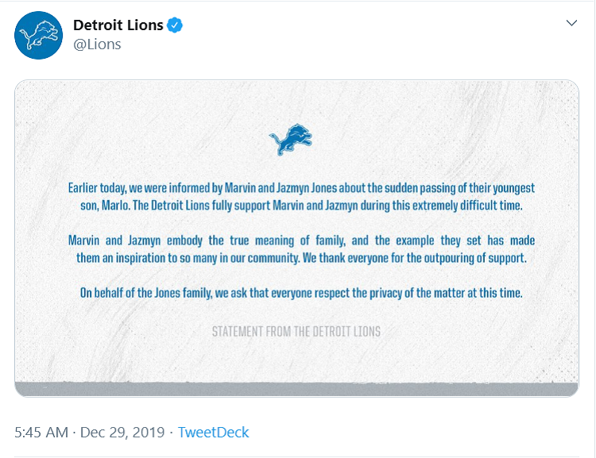596x458 pixels.
Task: Click the line starting 'them an inspiration to so many'
Action: click(x=301, y=258)
